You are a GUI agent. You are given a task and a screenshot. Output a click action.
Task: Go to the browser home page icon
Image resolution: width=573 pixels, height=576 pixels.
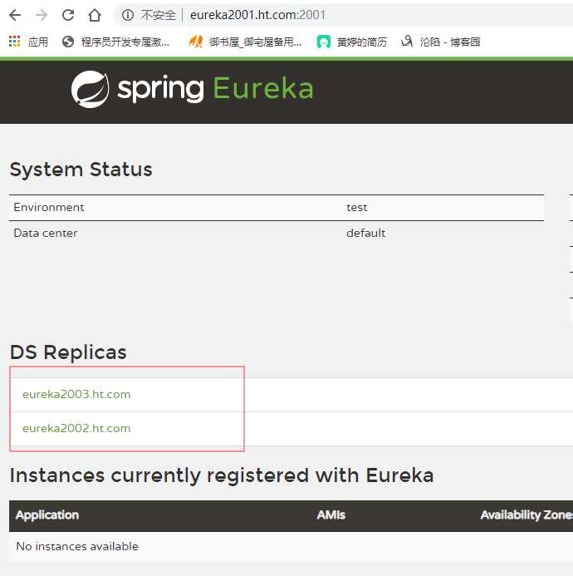[x=95, y=15]
